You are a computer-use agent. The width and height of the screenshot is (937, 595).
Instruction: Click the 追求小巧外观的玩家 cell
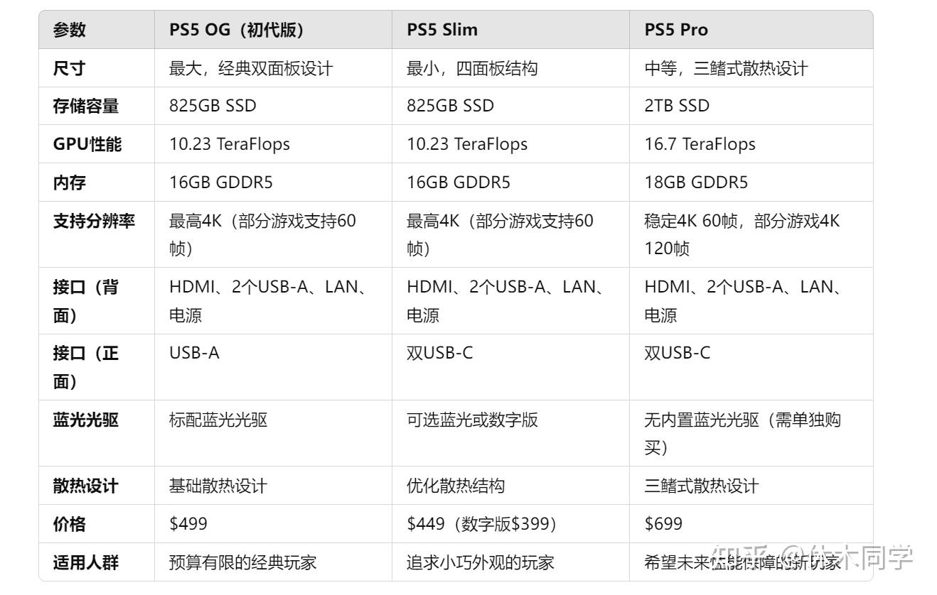tap(481, 563)
